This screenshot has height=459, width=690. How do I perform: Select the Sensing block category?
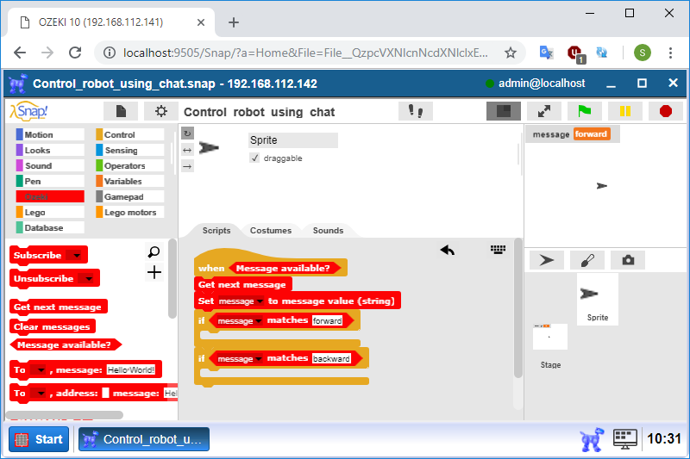130,150
